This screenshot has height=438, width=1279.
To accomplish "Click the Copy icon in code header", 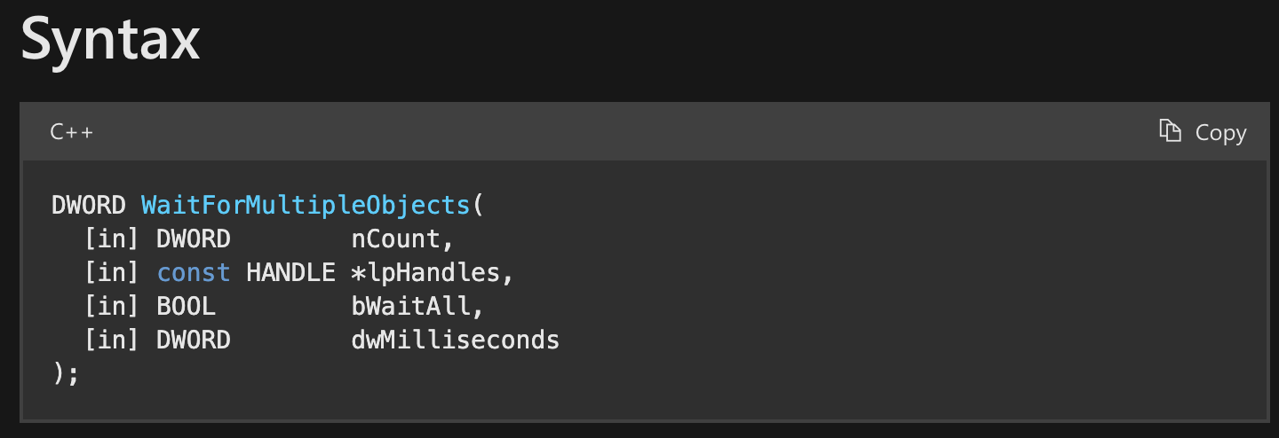I will 1170,131.
